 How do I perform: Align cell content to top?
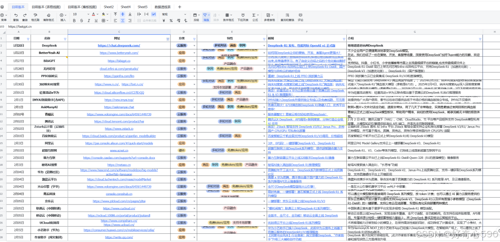click(115, 14)
